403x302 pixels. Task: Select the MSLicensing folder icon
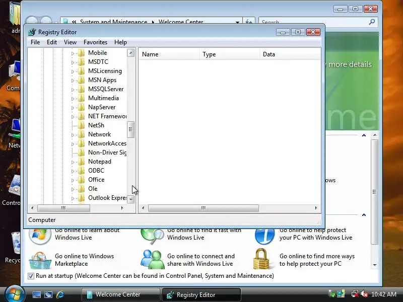(x=81, y=71)
